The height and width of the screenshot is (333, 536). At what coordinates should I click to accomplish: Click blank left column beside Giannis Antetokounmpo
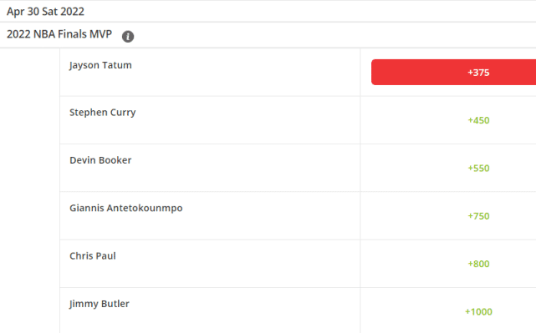point(30,216)
